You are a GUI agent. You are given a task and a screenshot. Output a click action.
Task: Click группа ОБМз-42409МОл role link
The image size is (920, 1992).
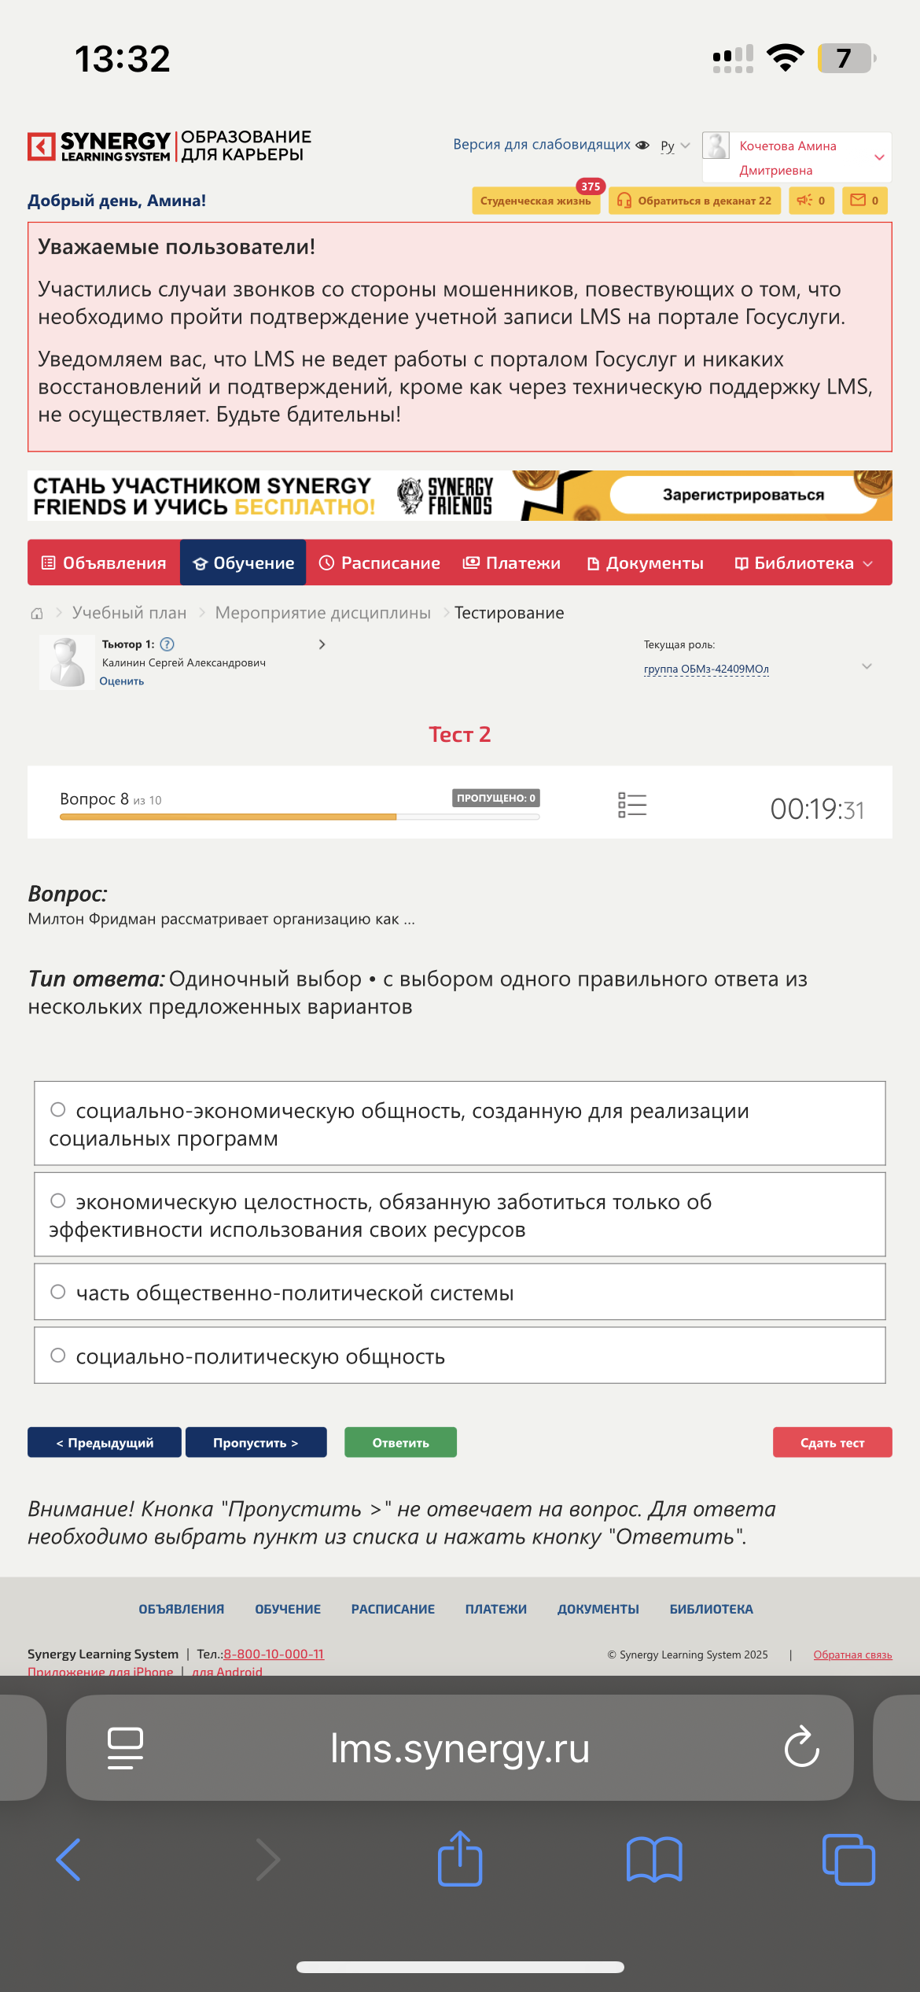[706, 669]
